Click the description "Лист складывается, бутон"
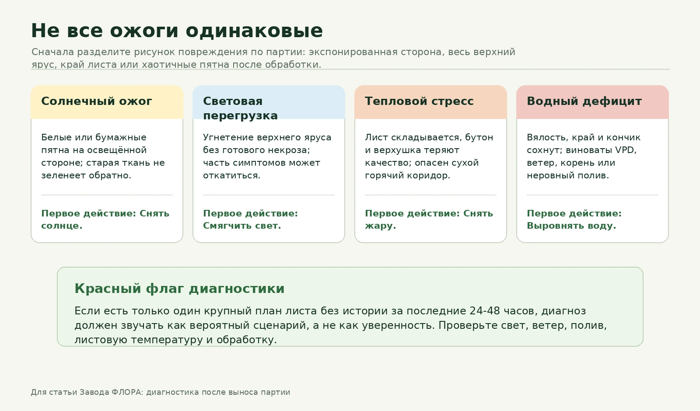Screen dimensions: 700x411 coord(429,157)
